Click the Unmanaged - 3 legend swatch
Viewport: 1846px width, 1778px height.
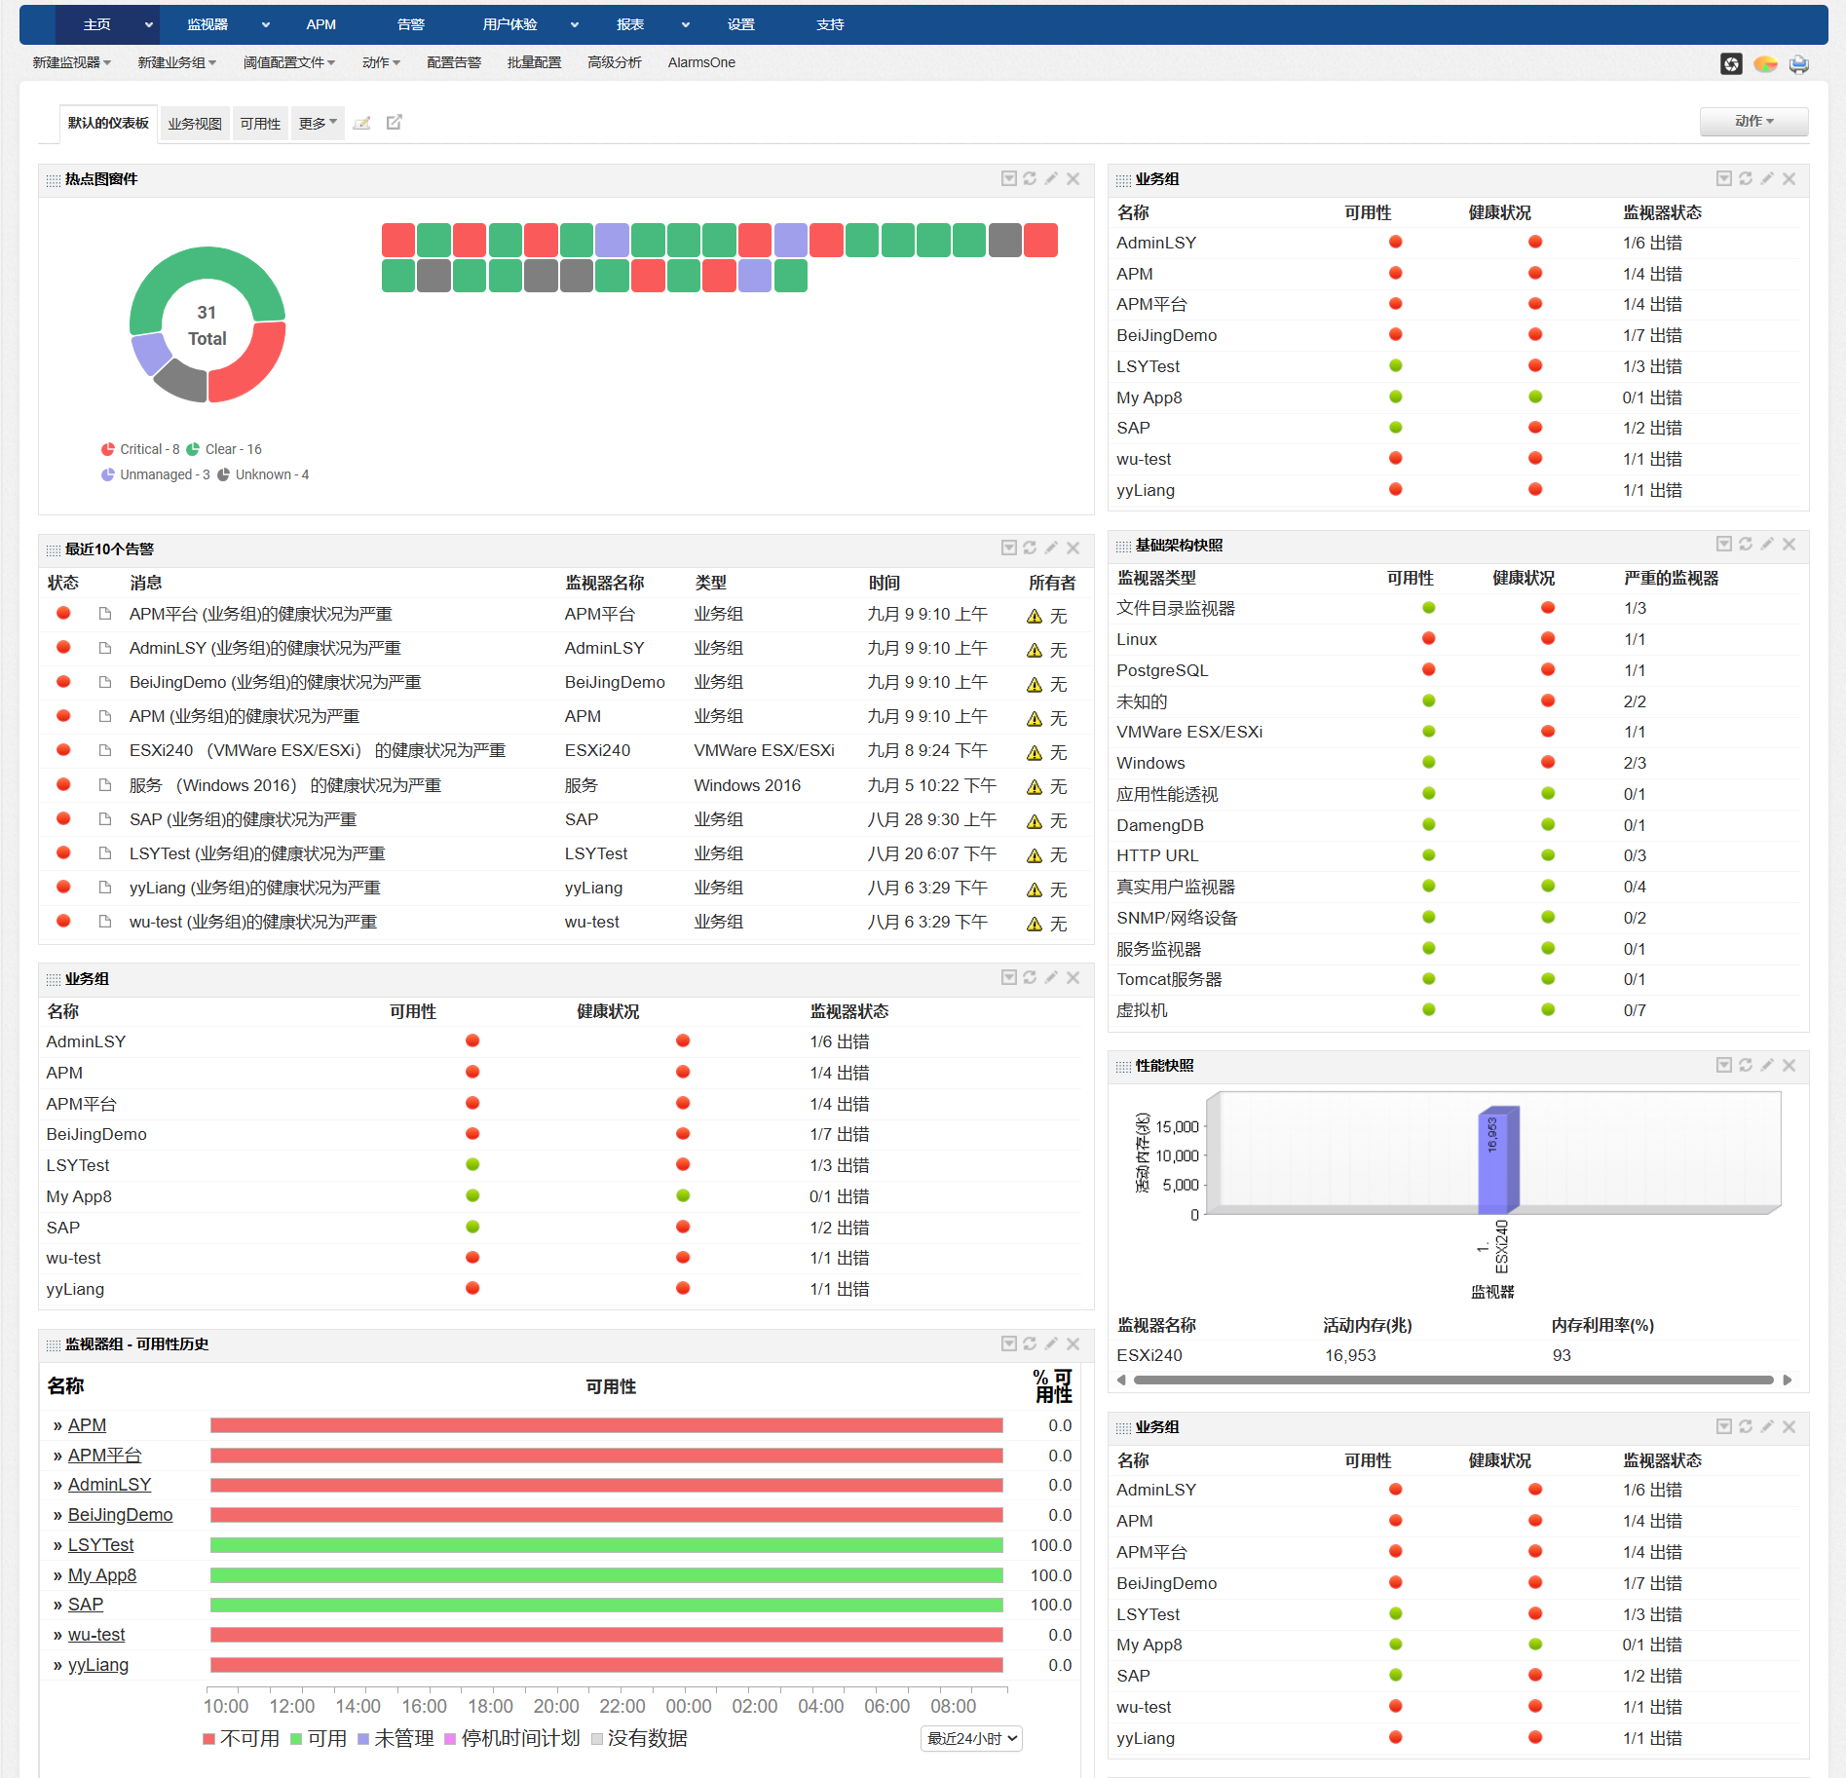click(108, 474)
